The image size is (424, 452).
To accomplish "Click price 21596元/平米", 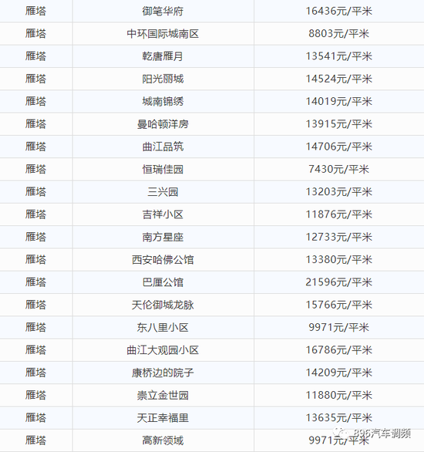I will (338, 282).
